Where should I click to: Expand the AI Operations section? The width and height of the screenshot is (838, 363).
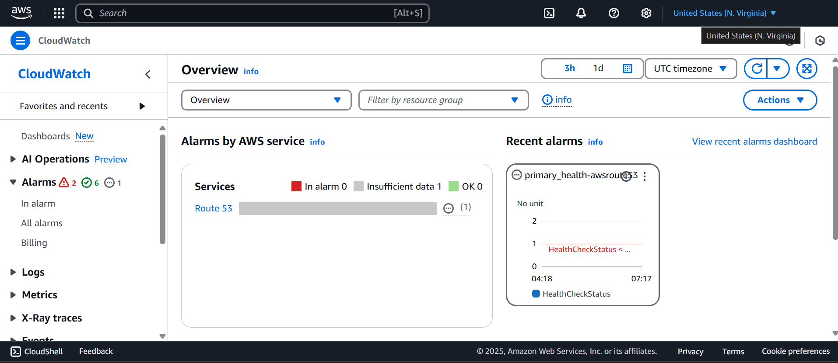pyautogui.click(x=13, y=159)
